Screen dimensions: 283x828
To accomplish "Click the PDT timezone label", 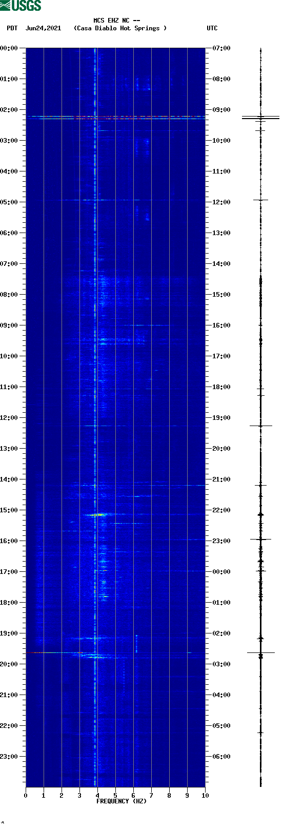I will (x=12, y=28).
